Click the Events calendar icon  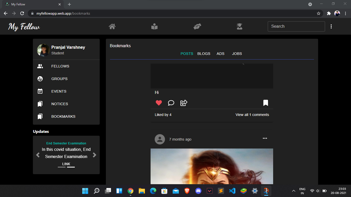40,91
